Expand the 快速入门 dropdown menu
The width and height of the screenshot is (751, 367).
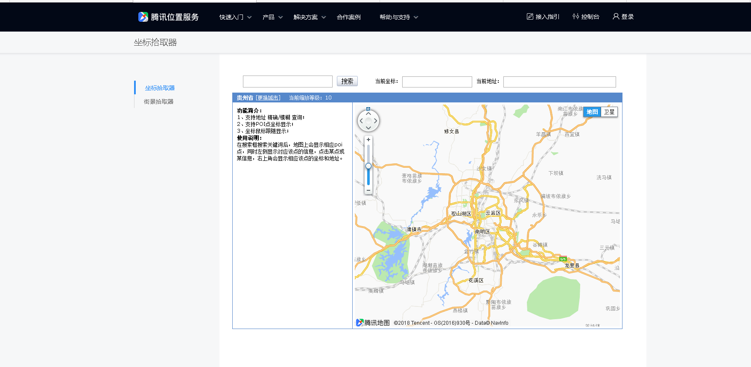click(x=235, y=17)
